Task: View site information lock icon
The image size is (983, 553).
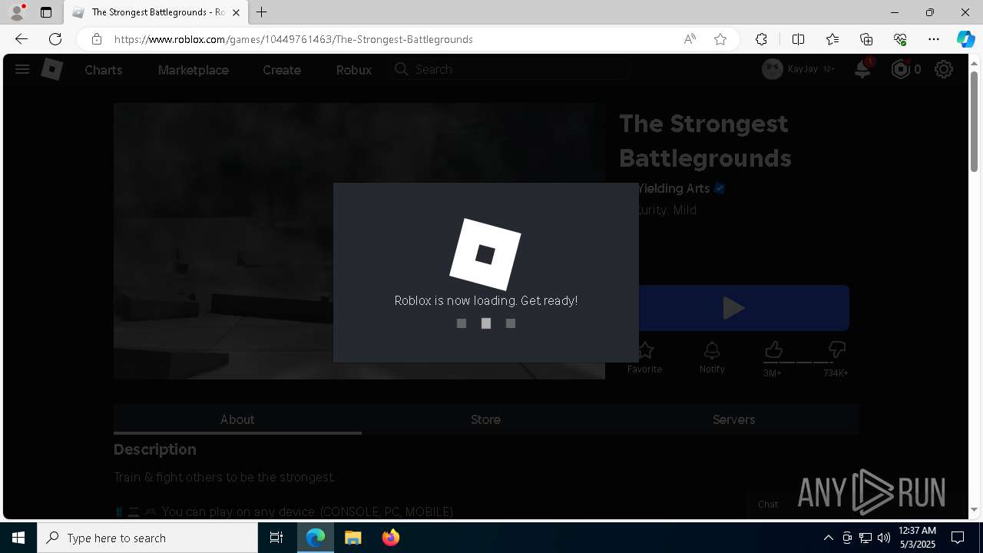Action: click(x=96, y=39)
